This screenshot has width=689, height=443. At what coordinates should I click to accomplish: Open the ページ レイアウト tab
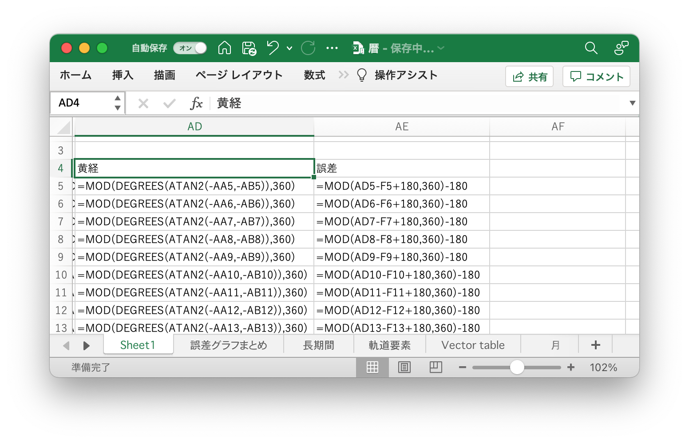tap(239, 75)
